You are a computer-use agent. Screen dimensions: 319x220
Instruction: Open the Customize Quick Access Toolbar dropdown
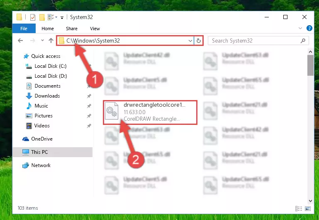click(62, 18)
